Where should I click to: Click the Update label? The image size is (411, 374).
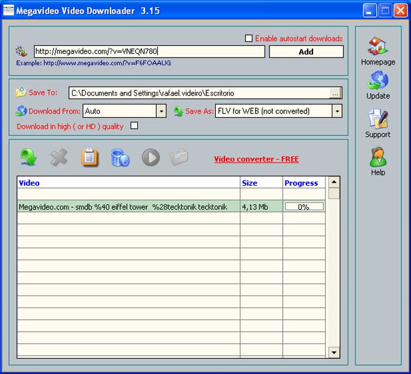(378, 96)
